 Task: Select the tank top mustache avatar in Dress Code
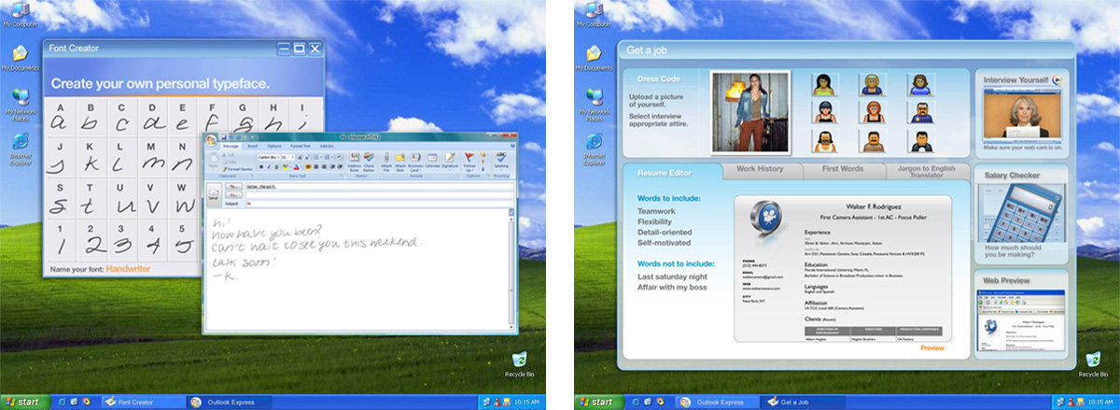point(823,141)
